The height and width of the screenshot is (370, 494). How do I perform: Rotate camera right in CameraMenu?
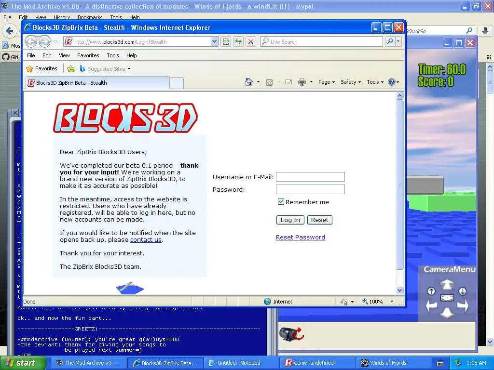[x=463, y=305]
